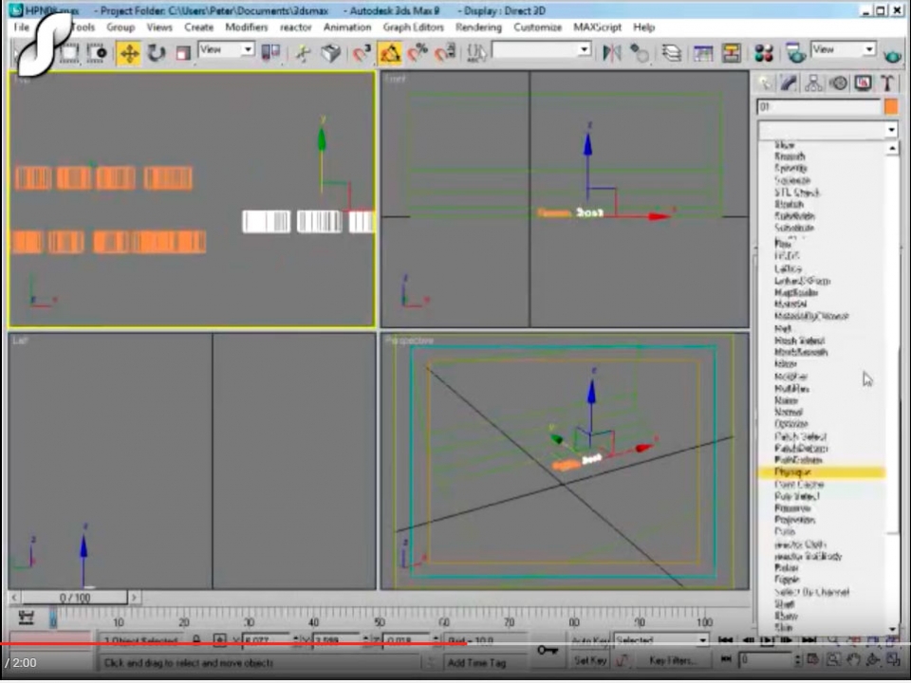Viewport: 911px width, 683px height.
Task: Toggle the Auto Key animation mode
Action: [x=589, y=641]
